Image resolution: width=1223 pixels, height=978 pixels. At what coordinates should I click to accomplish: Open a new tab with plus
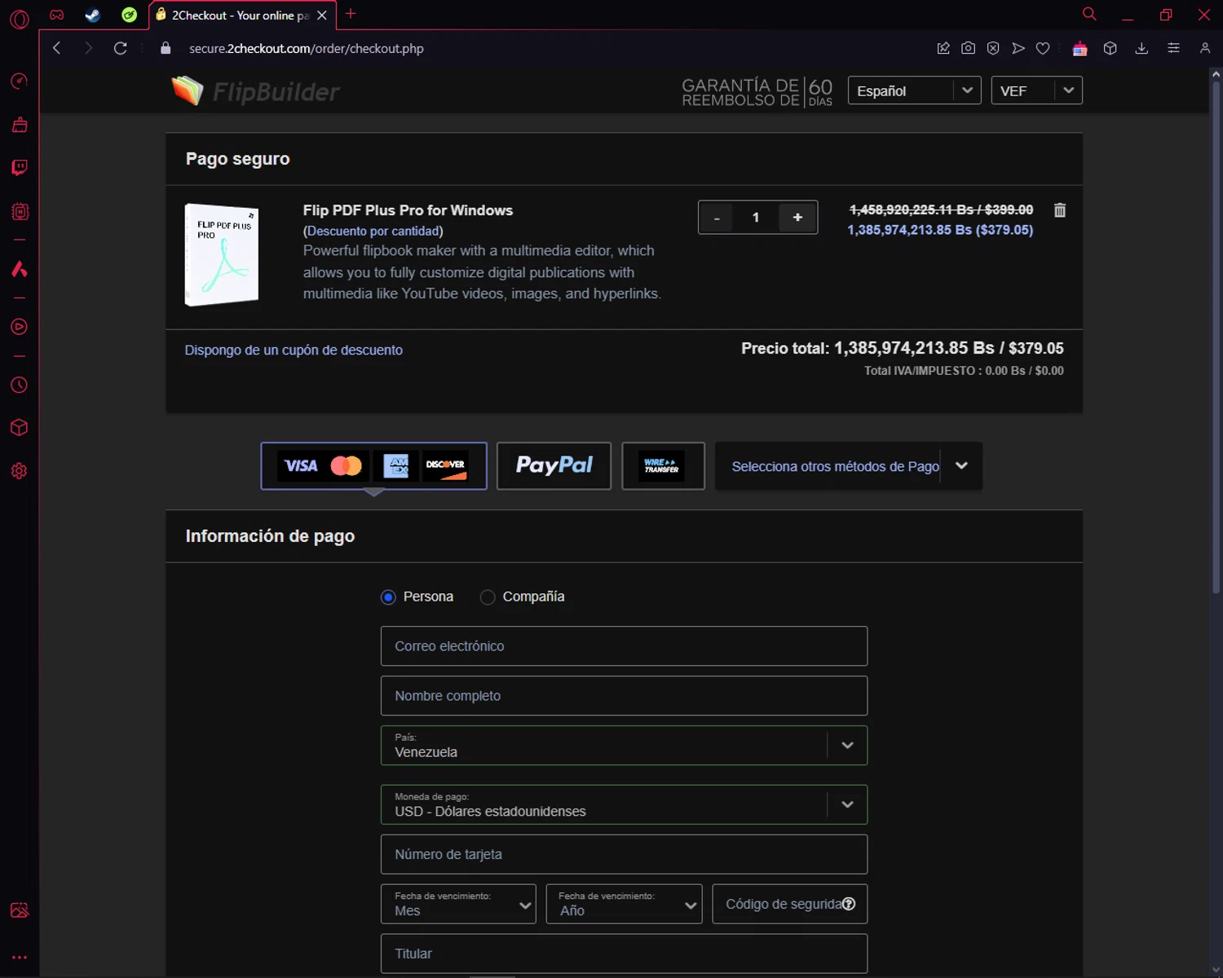pyautogui.click(x=351, y=14)
